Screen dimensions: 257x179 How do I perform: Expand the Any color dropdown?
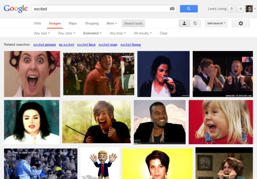point(66,33)
